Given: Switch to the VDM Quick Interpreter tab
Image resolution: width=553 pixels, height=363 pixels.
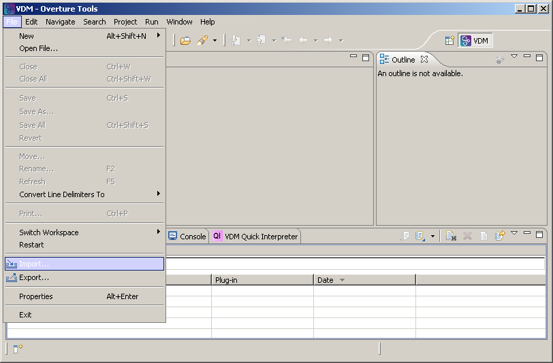Looking at the screenshot, I should [x=255, y=237].
